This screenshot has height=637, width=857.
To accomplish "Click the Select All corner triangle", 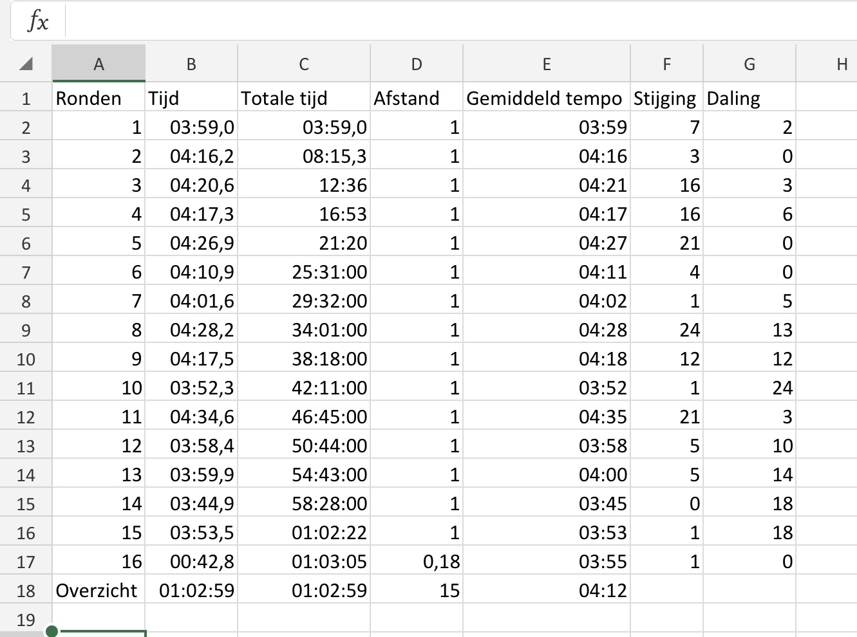I will [x=26, y=64].
